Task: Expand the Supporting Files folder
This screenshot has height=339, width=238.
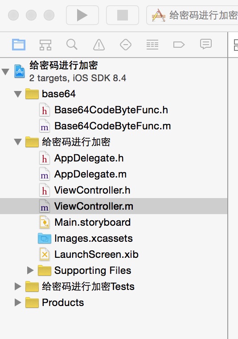Action: pyautogui.click(x=30, y=270)
